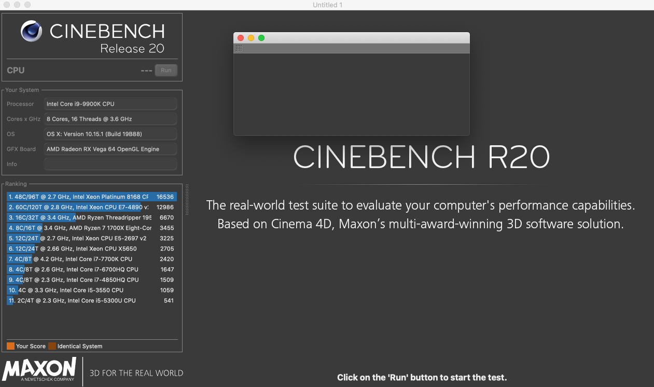Click the CPU label

click(x=16, y=71)
